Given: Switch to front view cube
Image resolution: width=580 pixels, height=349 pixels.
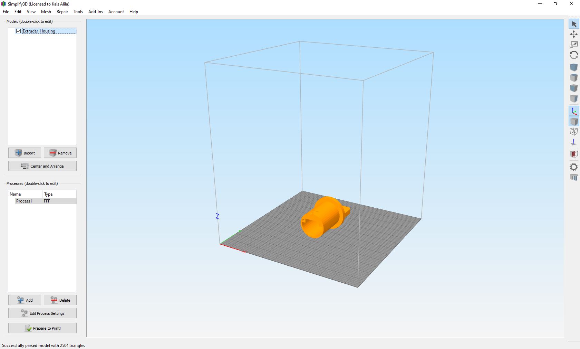Looking at the screenshot, I should [574, 88].
